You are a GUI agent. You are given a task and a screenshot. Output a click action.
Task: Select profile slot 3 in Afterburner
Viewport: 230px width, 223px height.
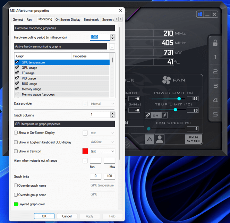pos(215,86)
